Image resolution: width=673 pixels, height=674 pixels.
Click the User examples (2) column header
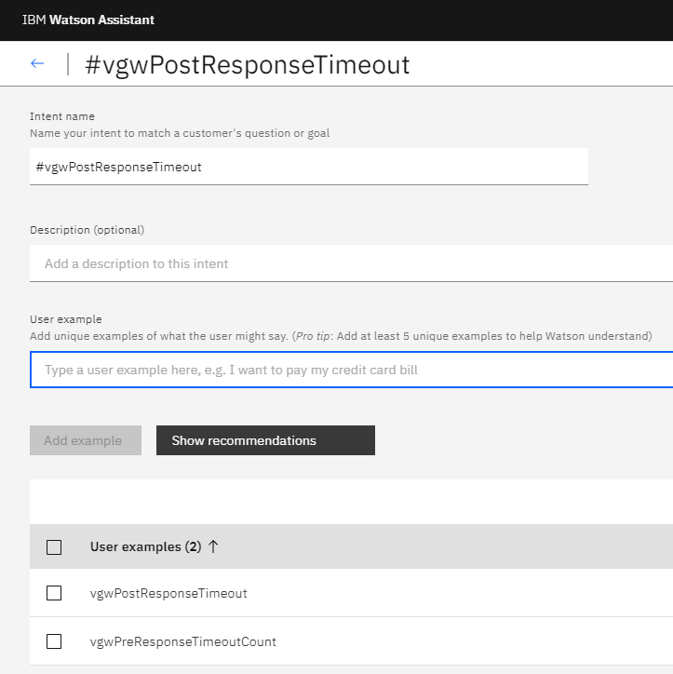tap(146, 546)
